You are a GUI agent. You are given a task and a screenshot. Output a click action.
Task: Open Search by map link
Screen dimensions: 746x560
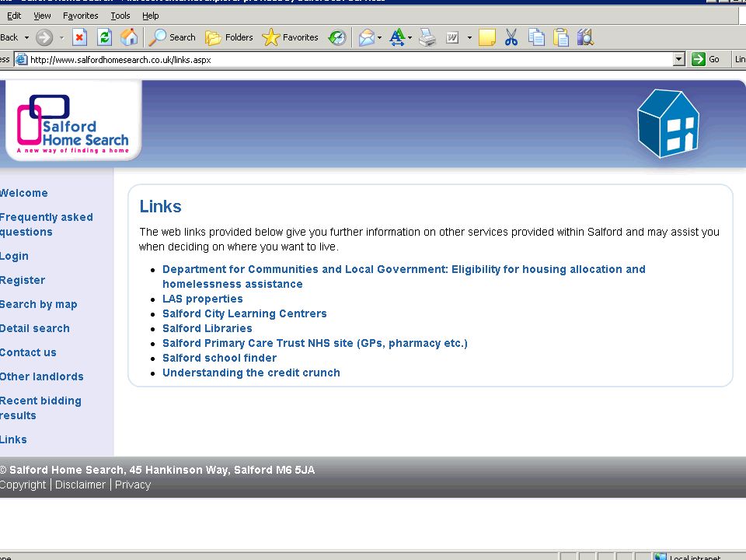click(39, 304)
